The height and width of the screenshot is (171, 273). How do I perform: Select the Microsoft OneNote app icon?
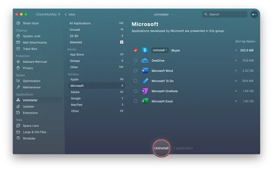(145, 91)
